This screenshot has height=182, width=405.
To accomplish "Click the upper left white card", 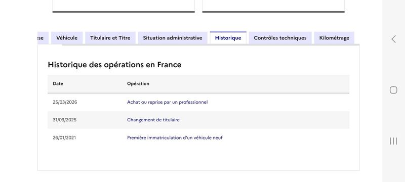I will pos(124,6).
